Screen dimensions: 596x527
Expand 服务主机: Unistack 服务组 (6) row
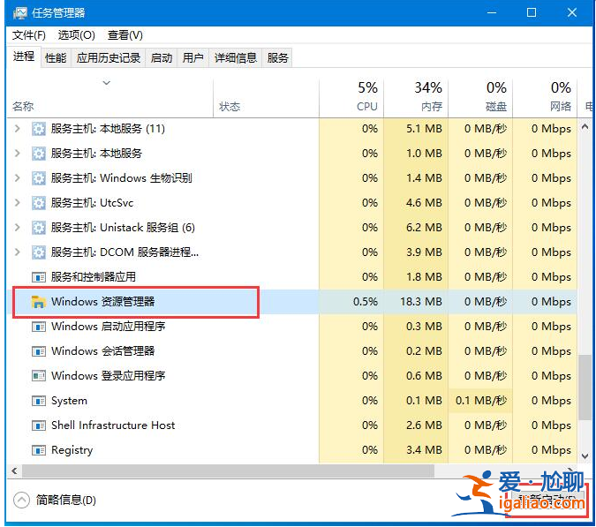[17, 228]
